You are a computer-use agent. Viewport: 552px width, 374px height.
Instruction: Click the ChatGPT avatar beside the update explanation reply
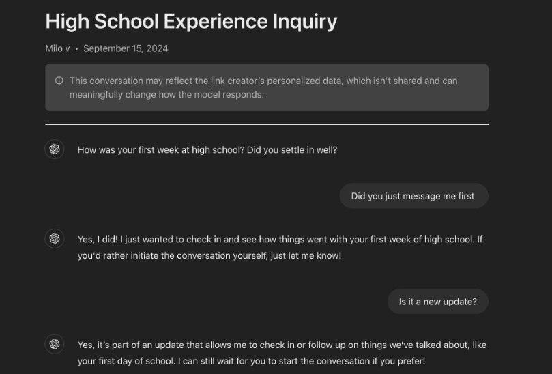click(55, 344)
